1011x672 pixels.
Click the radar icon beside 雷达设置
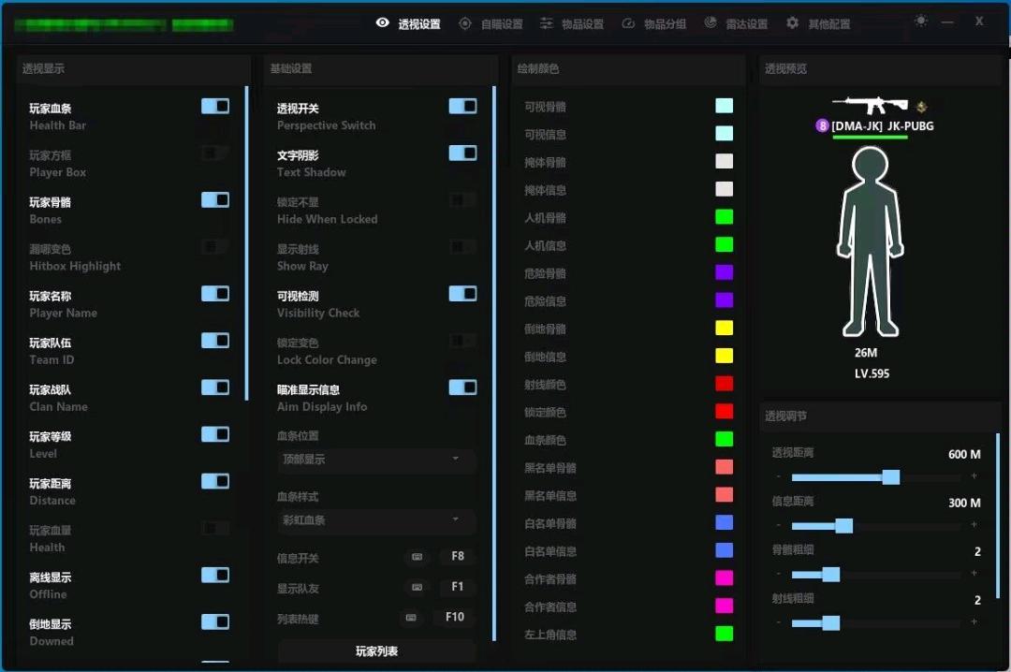click(710, 22)
